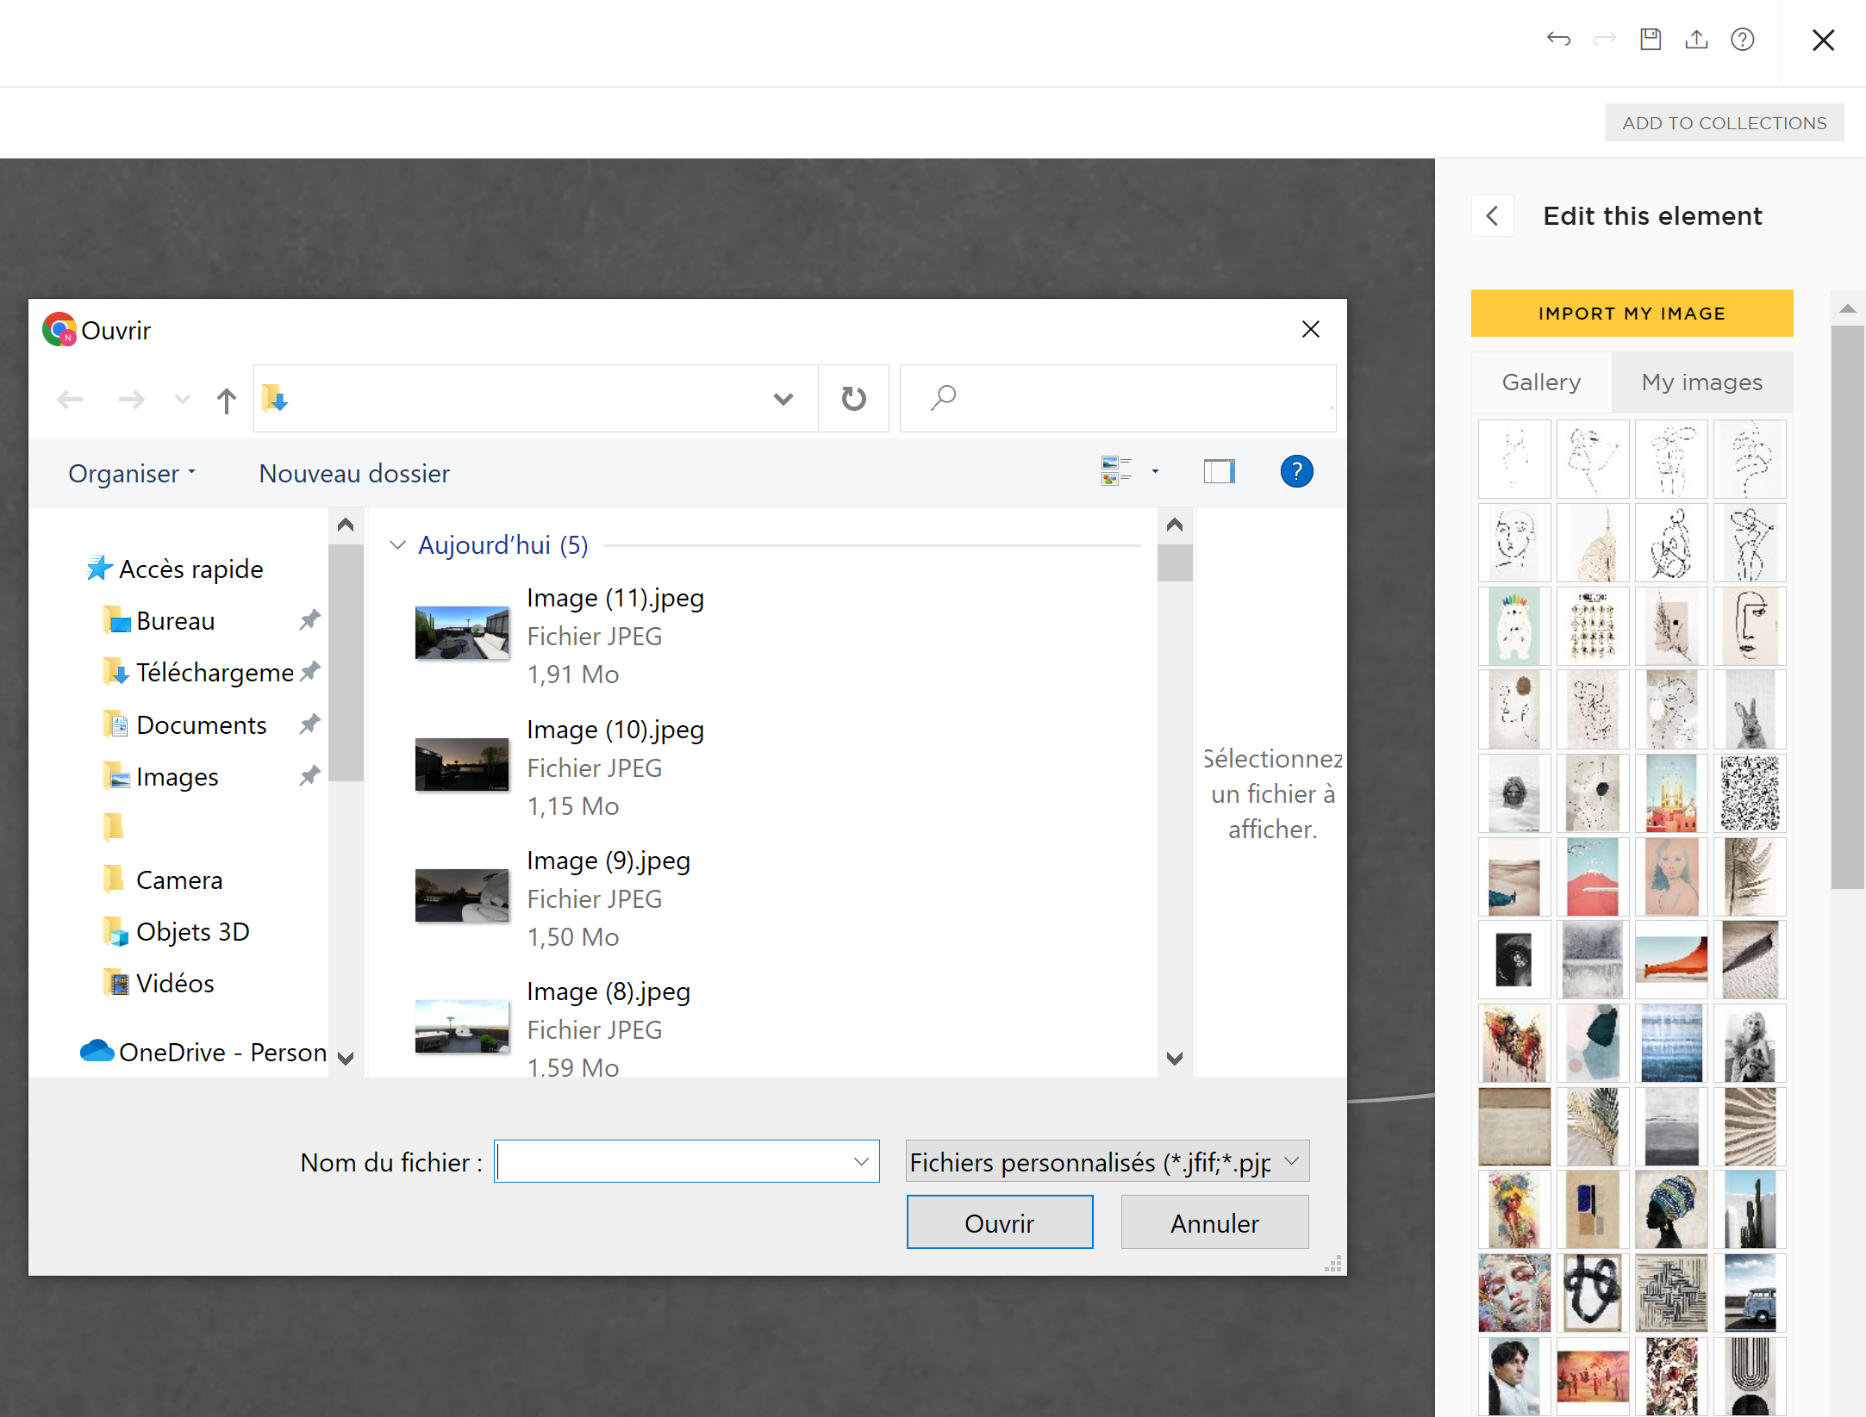The width and height of the screenshot is (1866, 1417).
Task: Click the share/export upload icon
Action: click(1696, 40)
